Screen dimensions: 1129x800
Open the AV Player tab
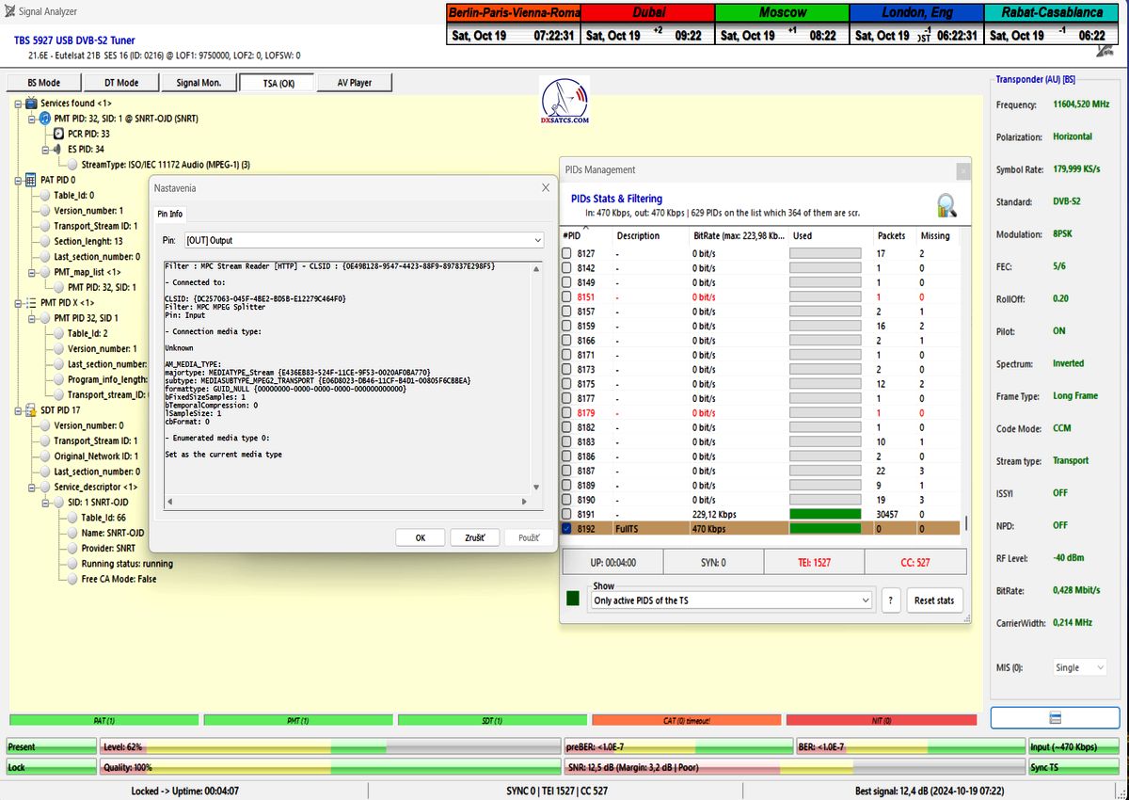[x=354, y=83]
